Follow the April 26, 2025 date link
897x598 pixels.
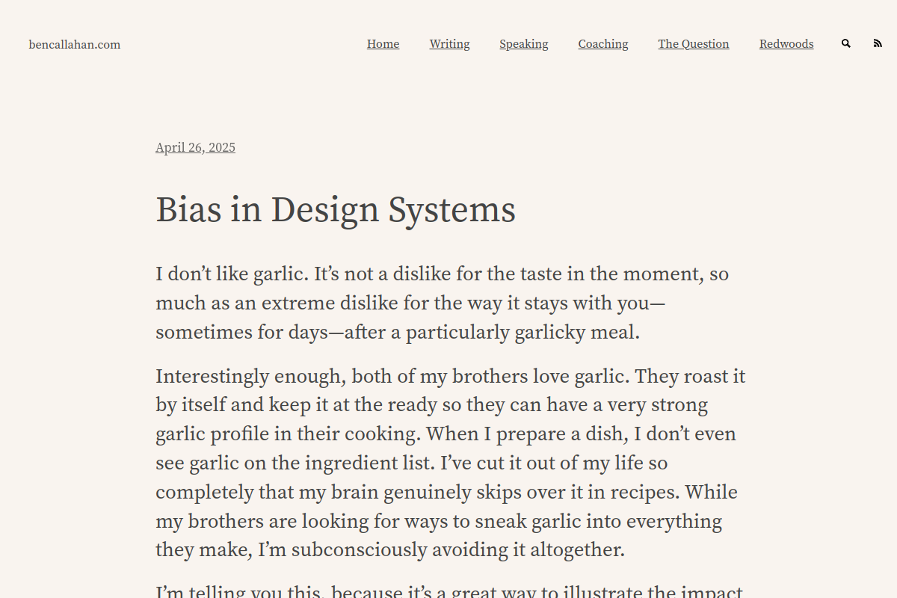[x=195, y=148]
